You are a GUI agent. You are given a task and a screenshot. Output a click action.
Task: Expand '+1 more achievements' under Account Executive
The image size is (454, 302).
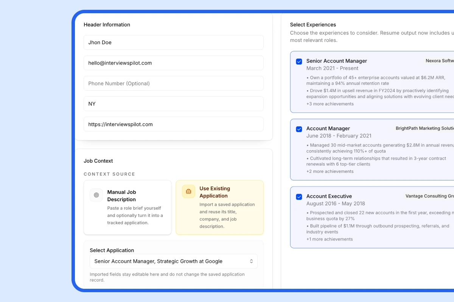pyautogui.click(x=329, y=239)
